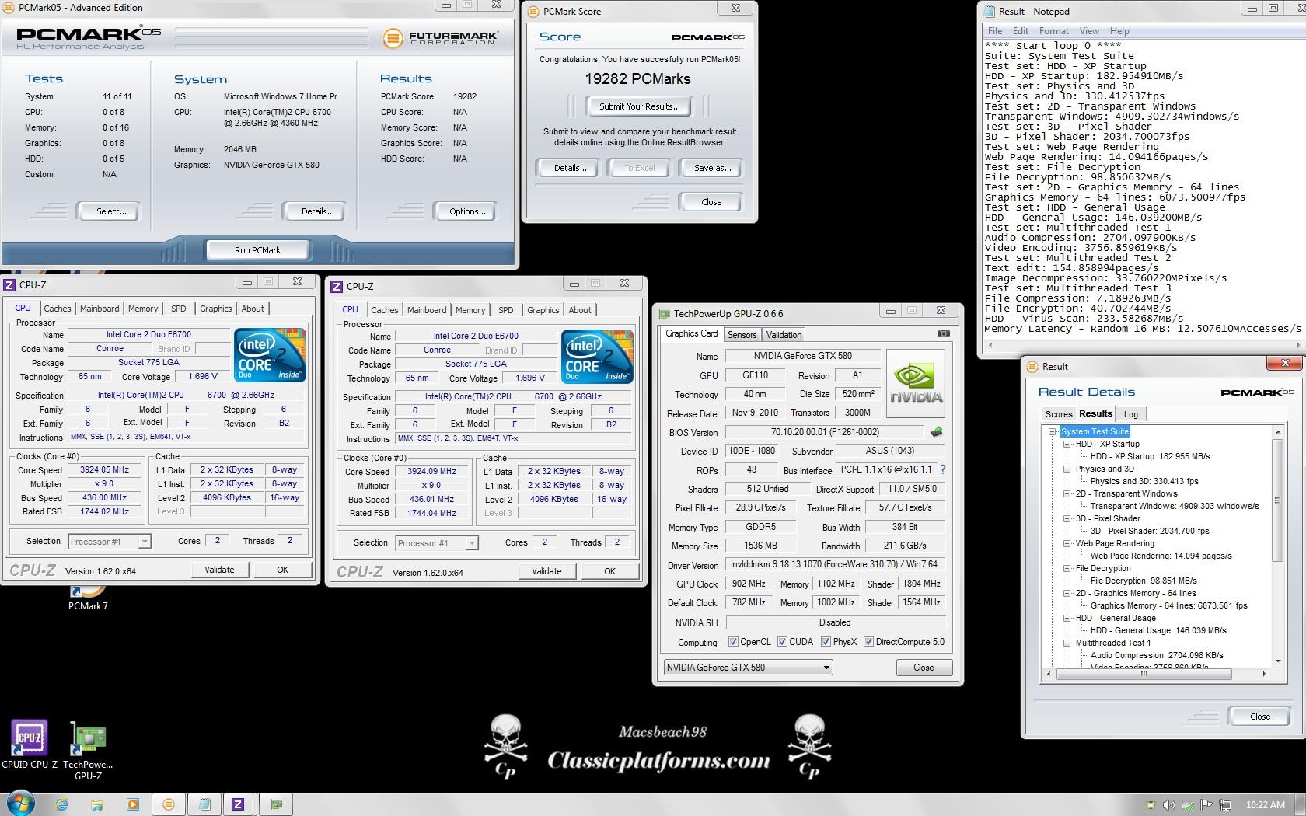Click the network tray icon
1306x816 pixels.
pyautogui.click(x=1225, y=805)
